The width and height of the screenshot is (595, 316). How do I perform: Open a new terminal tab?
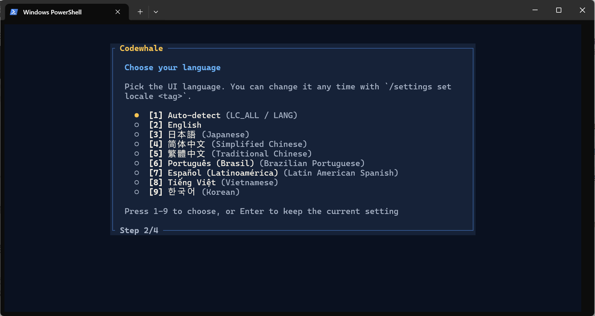pos(140,12)
